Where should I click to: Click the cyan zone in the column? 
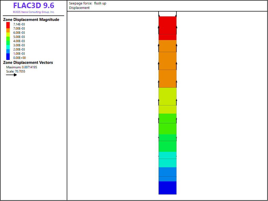[x=167, y=159]
